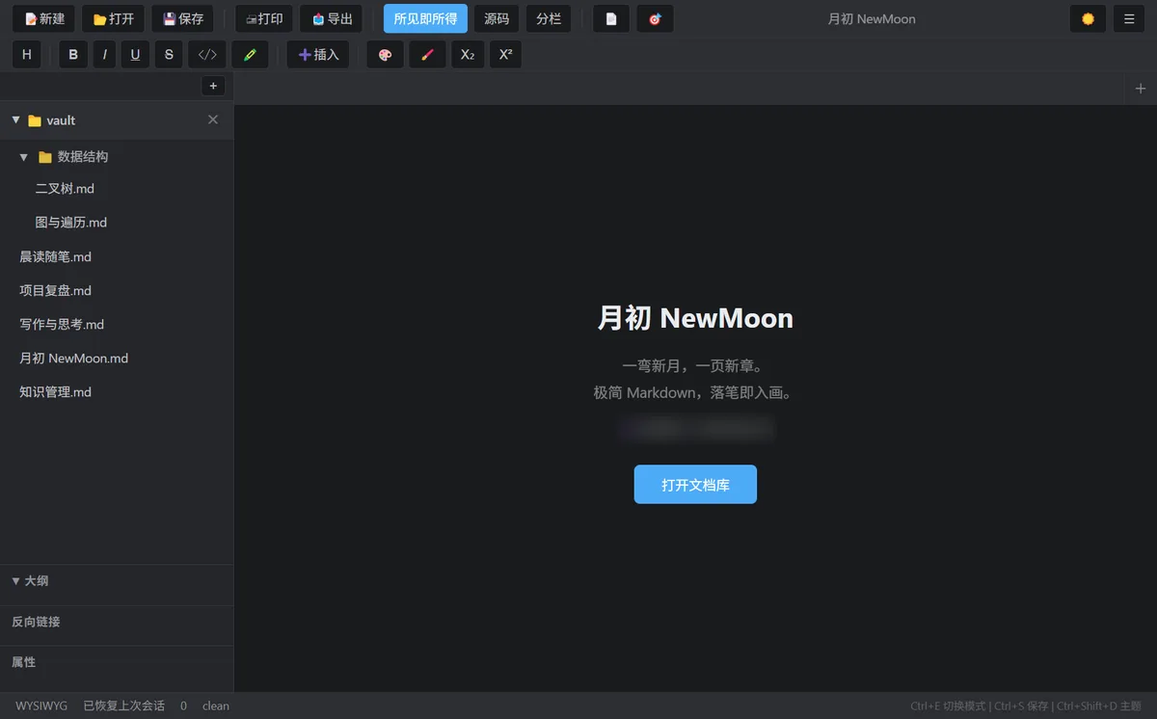
Task: Close the vault folder with the X
Action: click(213, 120)
